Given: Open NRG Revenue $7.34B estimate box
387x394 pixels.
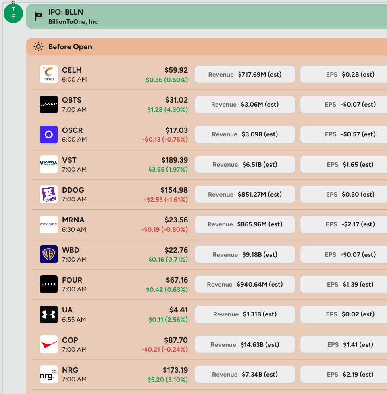Looking at the screenshot, I should [245, 374].
